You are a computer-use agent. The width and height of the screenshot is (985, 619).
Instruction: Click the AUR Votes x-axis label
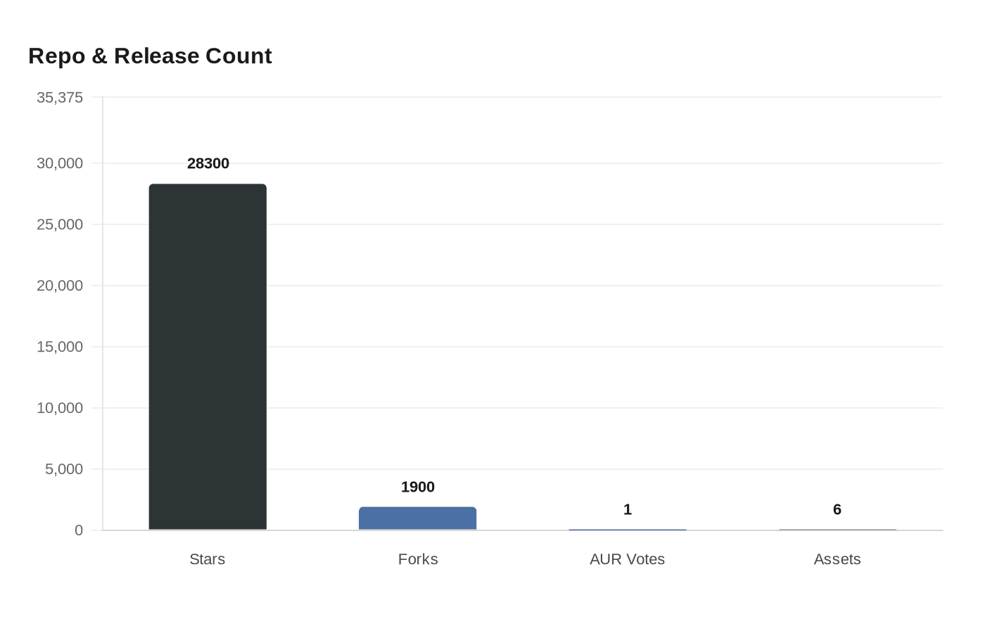click(x=628, y=559)
